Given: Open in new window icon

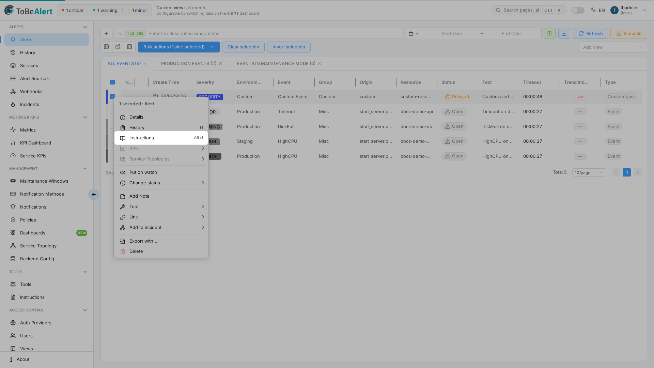Looking at the screenshot, I should coord(118,47).
